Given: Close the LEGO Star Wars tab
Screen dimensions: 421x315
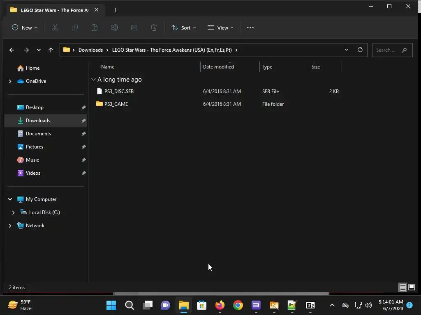Looking at the screenshot, I should click(96, 10).
